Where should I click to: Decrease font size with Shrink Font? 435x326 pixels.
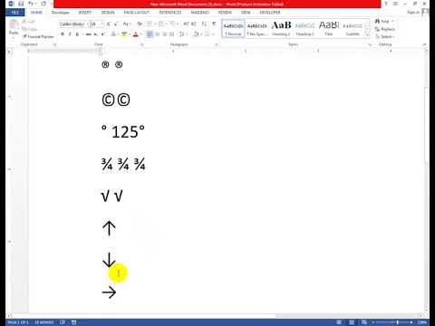[x=116, y=24]
